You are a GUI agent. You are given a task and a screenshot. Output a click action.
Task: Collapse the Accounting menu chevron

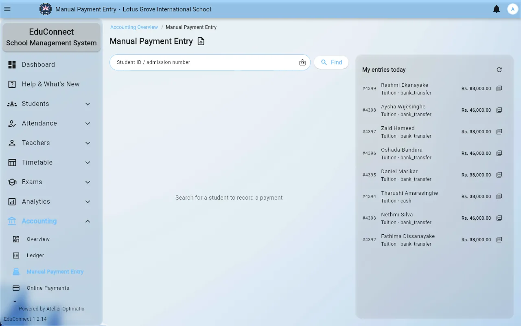coord(88,221)
